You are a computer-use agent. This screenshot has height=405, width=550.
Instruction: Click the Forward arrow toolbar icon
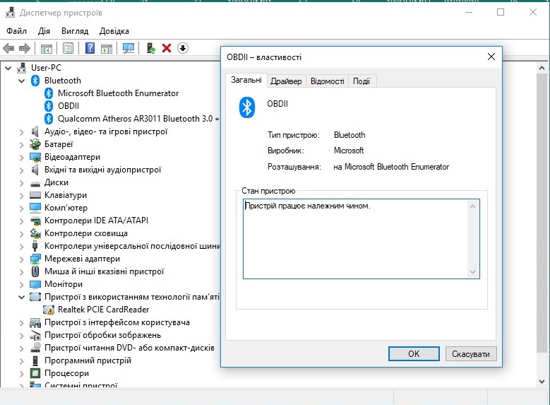click(x=24, y=48)
